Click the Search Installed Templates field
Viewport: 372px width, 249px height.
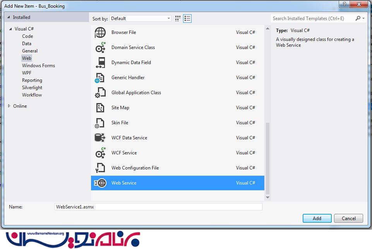coord(313,19)
